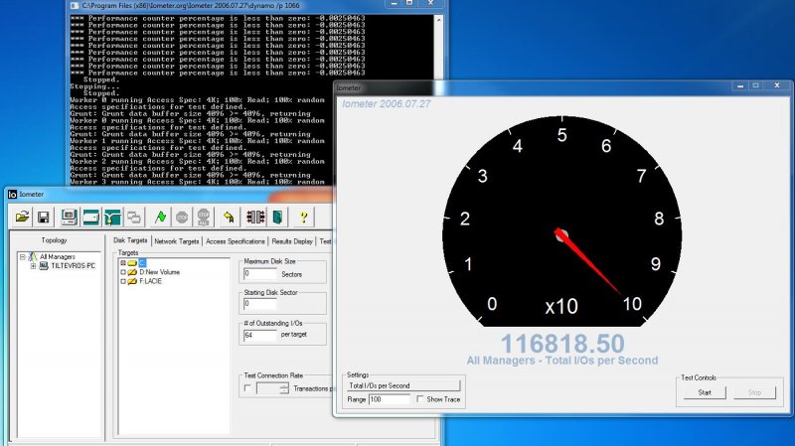Click the Maximum Disk Size field
Screen dimensions: 795x446
pyautogui.click(x=260, y=274)
